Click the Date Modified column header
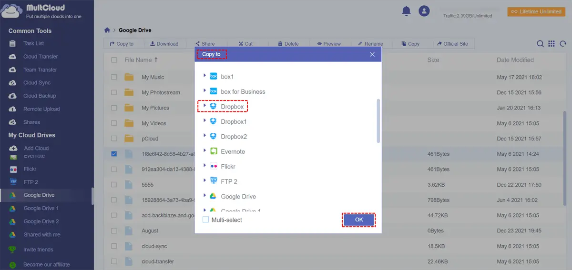This screenshot has height=270, width=572. click(515, 60)
